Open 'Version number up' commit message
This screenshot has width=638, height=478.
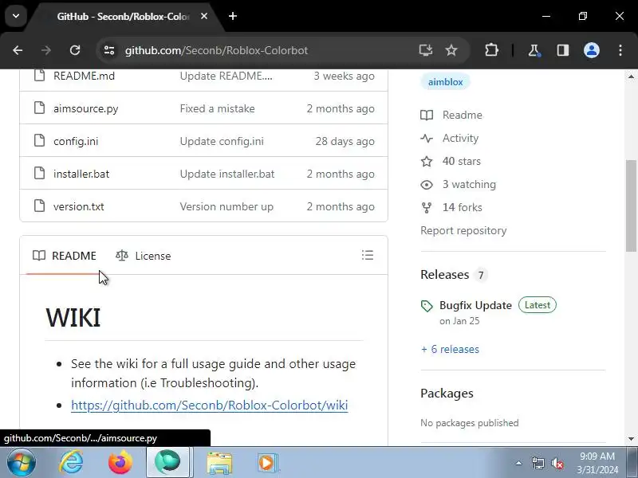click(x=226, y=206)
